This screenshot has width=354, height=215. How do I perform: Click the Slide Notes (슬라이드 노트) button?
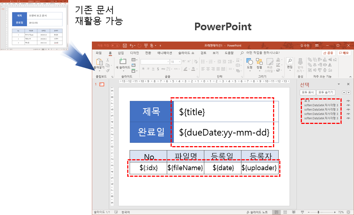[x=257, y=212]
